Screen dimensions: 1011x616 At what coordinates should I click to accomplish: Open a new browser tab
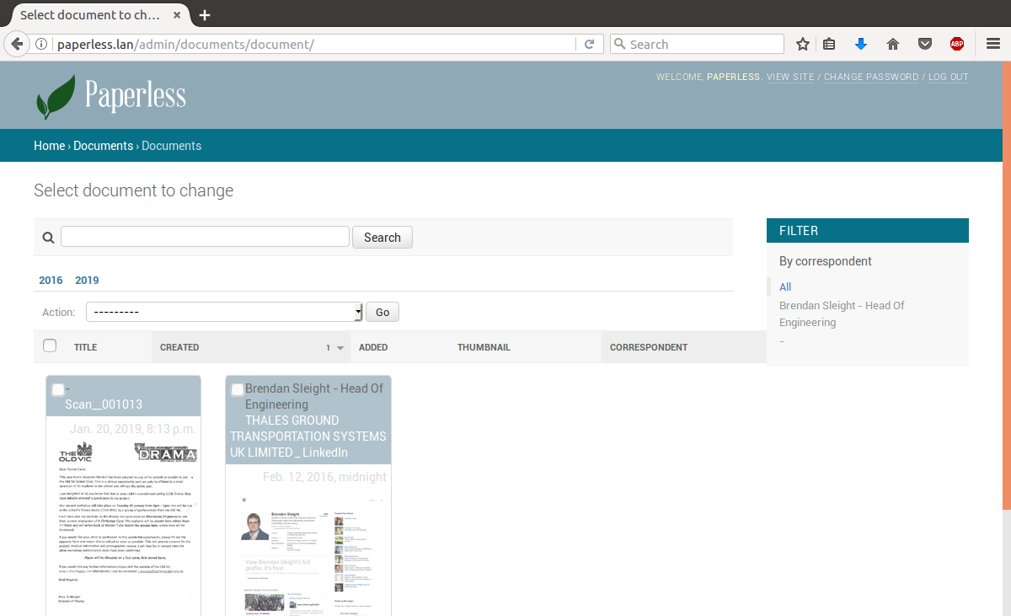(205, 15)
